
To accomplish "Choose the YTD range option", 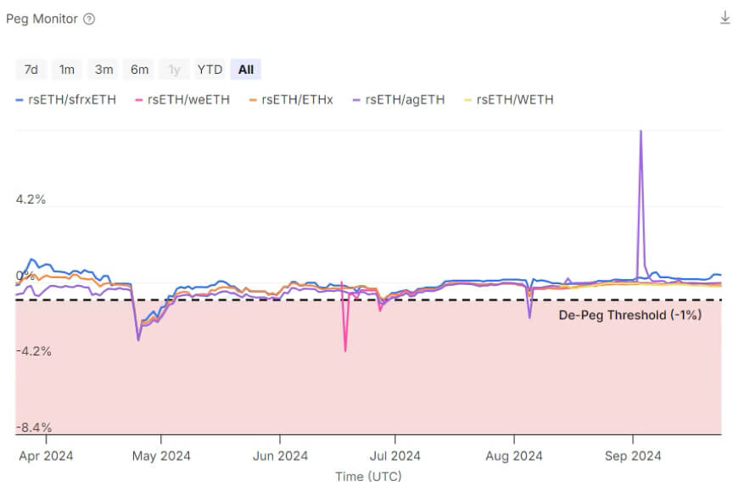I will [x=210, y=70].
